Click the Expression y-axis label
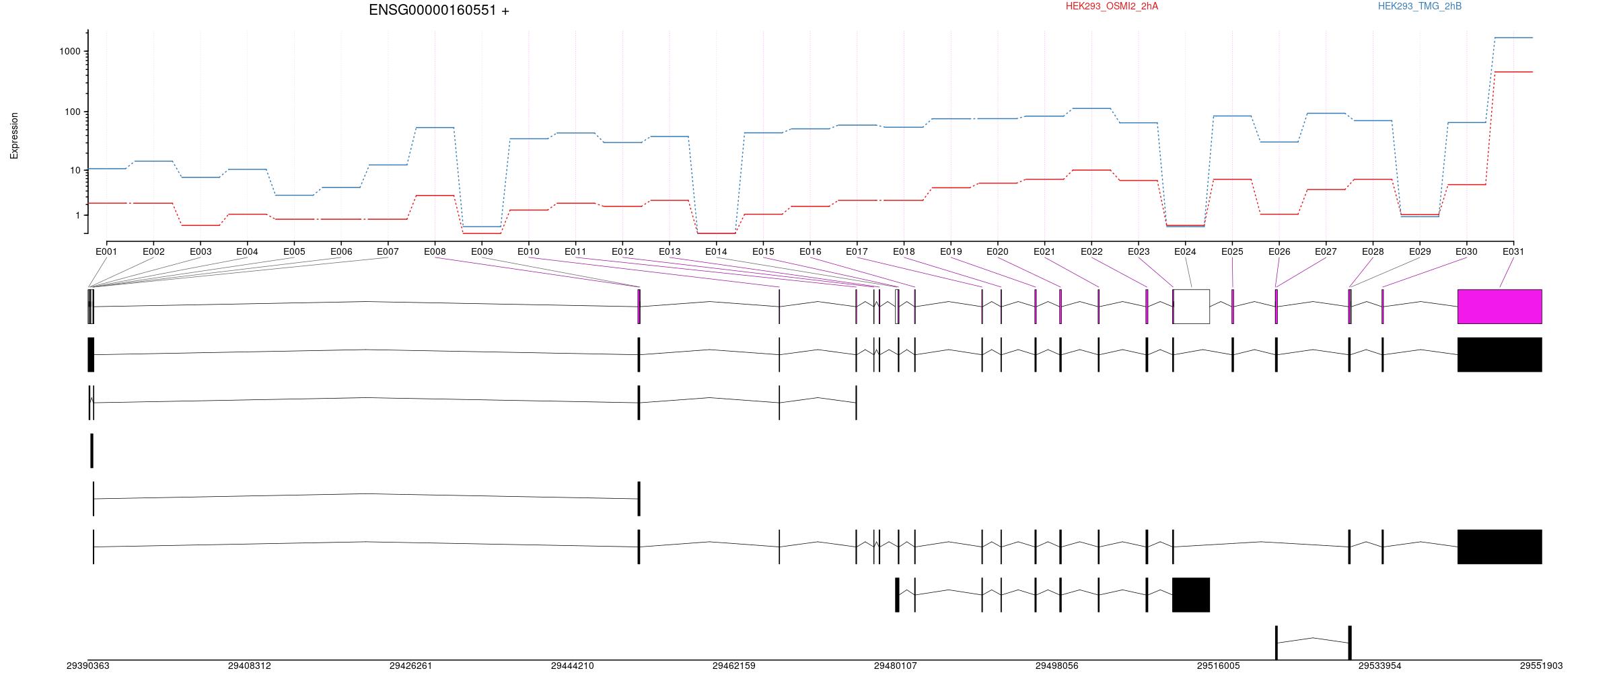The width and height of the screenshot is (1615, 679). [14, 136]
